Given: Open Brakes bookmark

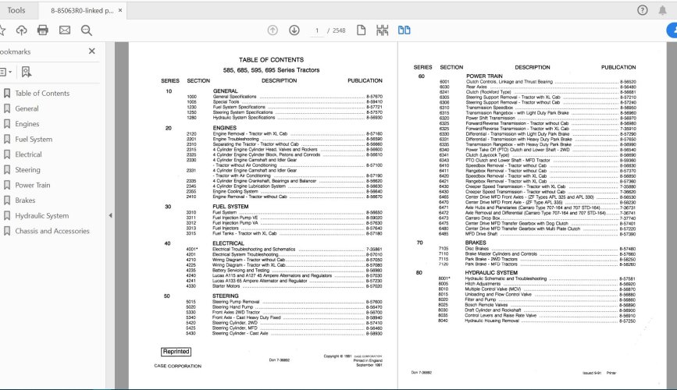Looking at the screenshot, I should point(25,200).
